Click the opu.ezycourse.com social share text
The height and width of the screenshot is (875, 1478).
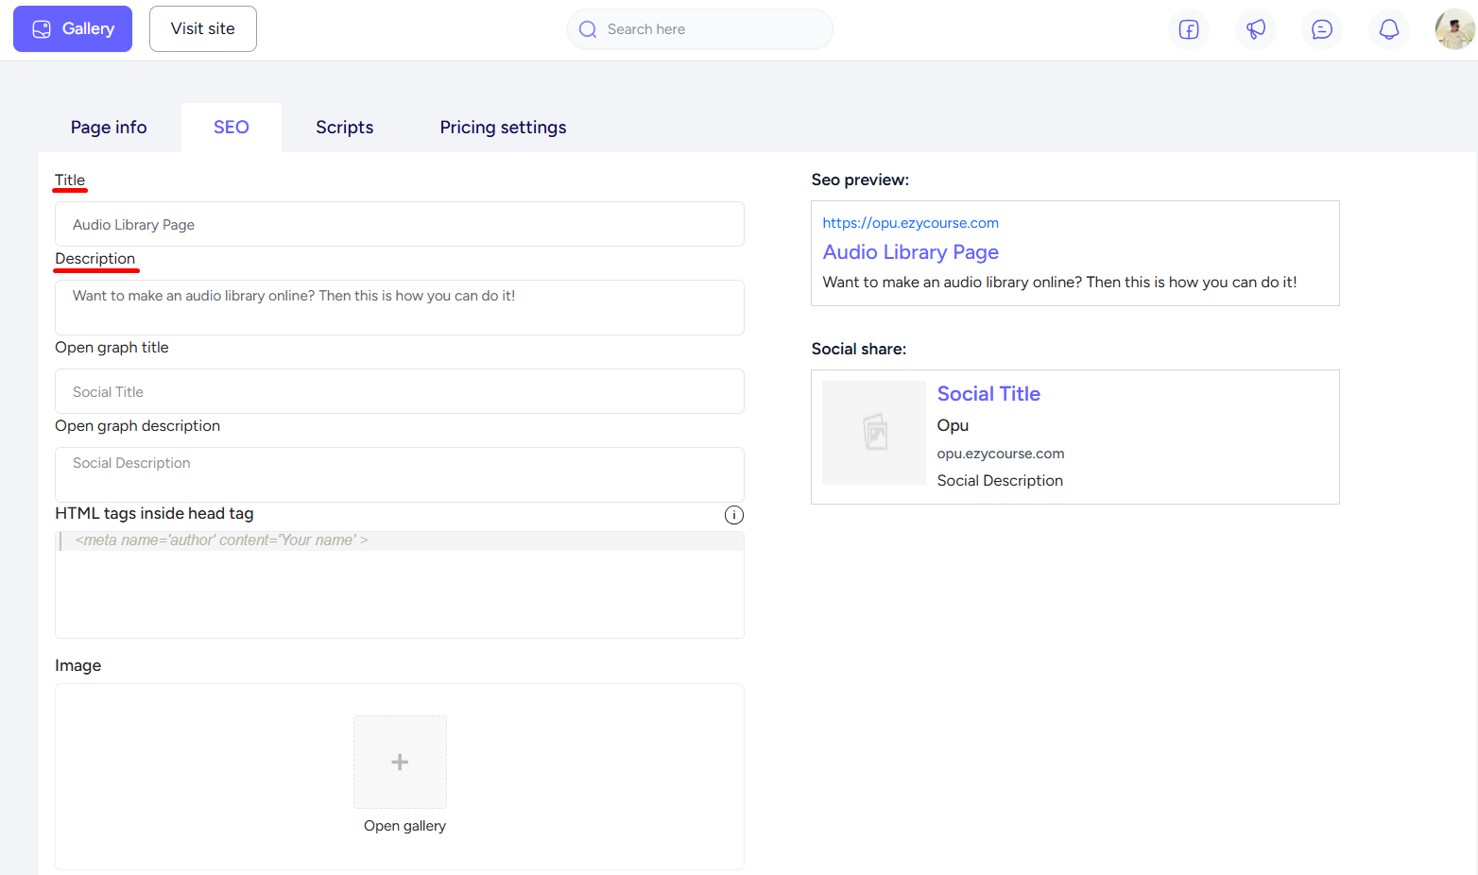[1001, 454]
